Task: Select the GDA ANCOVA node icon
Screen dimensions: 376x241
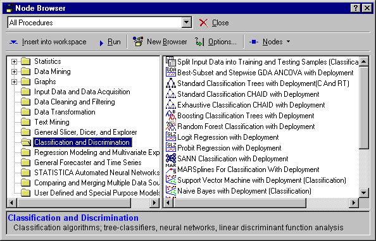Action: [171, 72]
